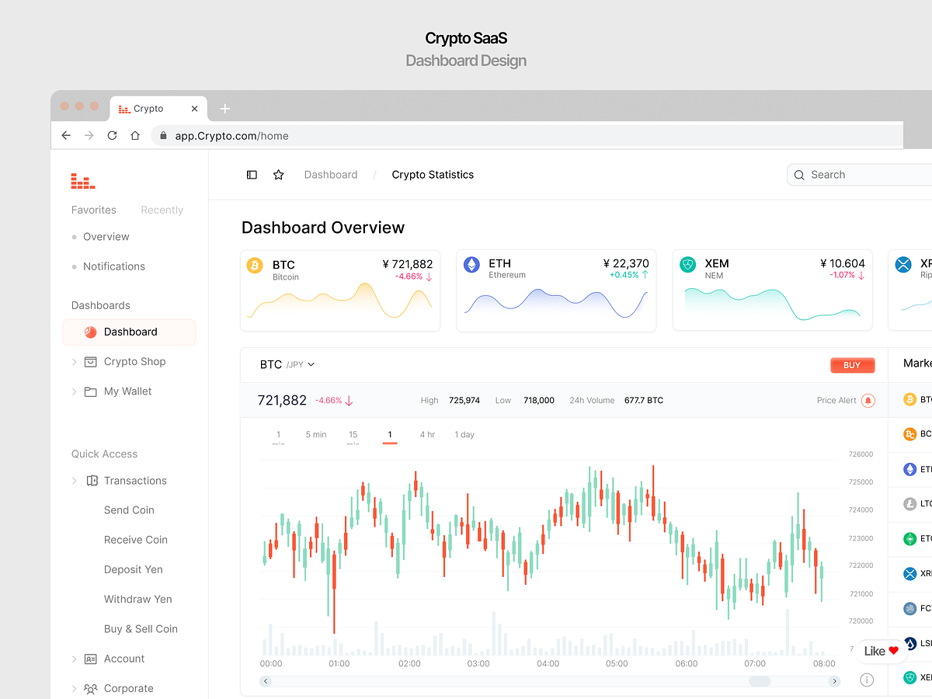Toggle the sidebar collapse panel icon
Viewport: 932px width, 699px height.
click(252, 175)
